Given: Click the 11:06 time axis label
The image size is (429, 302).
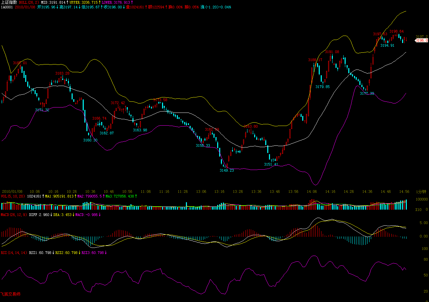Looking at the screenshot, I should (146, 191).
